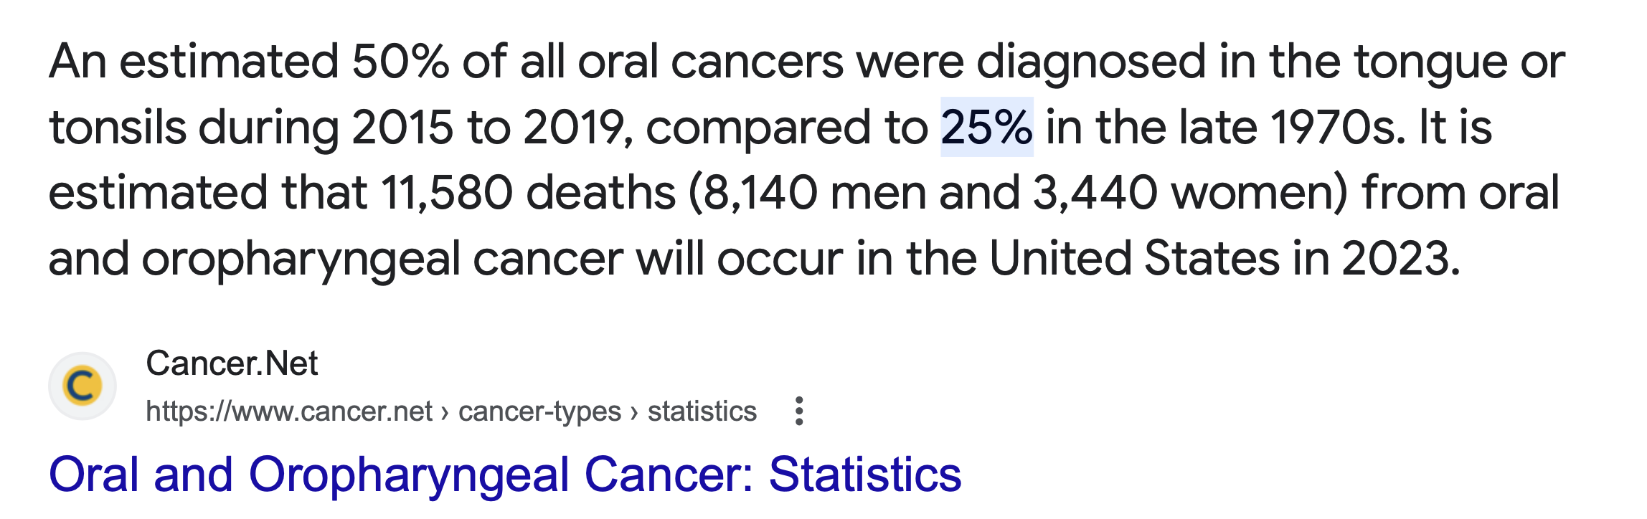Click the 3,440 women figure
The height and width of the screenshot is (519, 1647).
1095,194
